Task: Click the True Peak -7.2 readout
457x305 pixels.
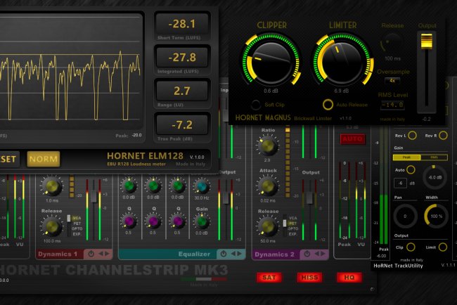Action: (x=182, y=125)
